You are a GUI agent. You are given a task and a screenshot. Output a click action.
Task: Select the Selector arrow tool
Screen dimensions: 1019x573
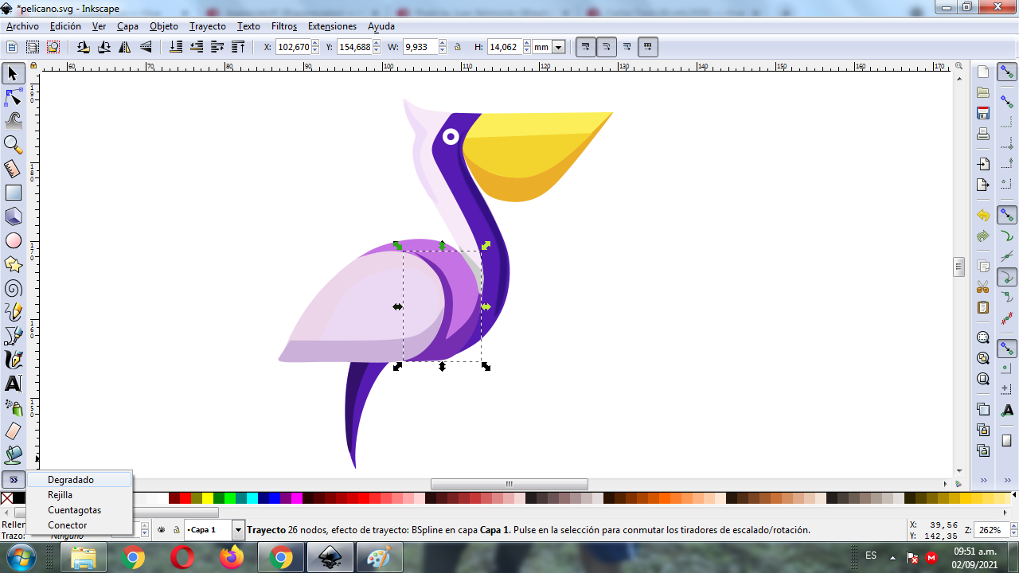click(13, 74)
